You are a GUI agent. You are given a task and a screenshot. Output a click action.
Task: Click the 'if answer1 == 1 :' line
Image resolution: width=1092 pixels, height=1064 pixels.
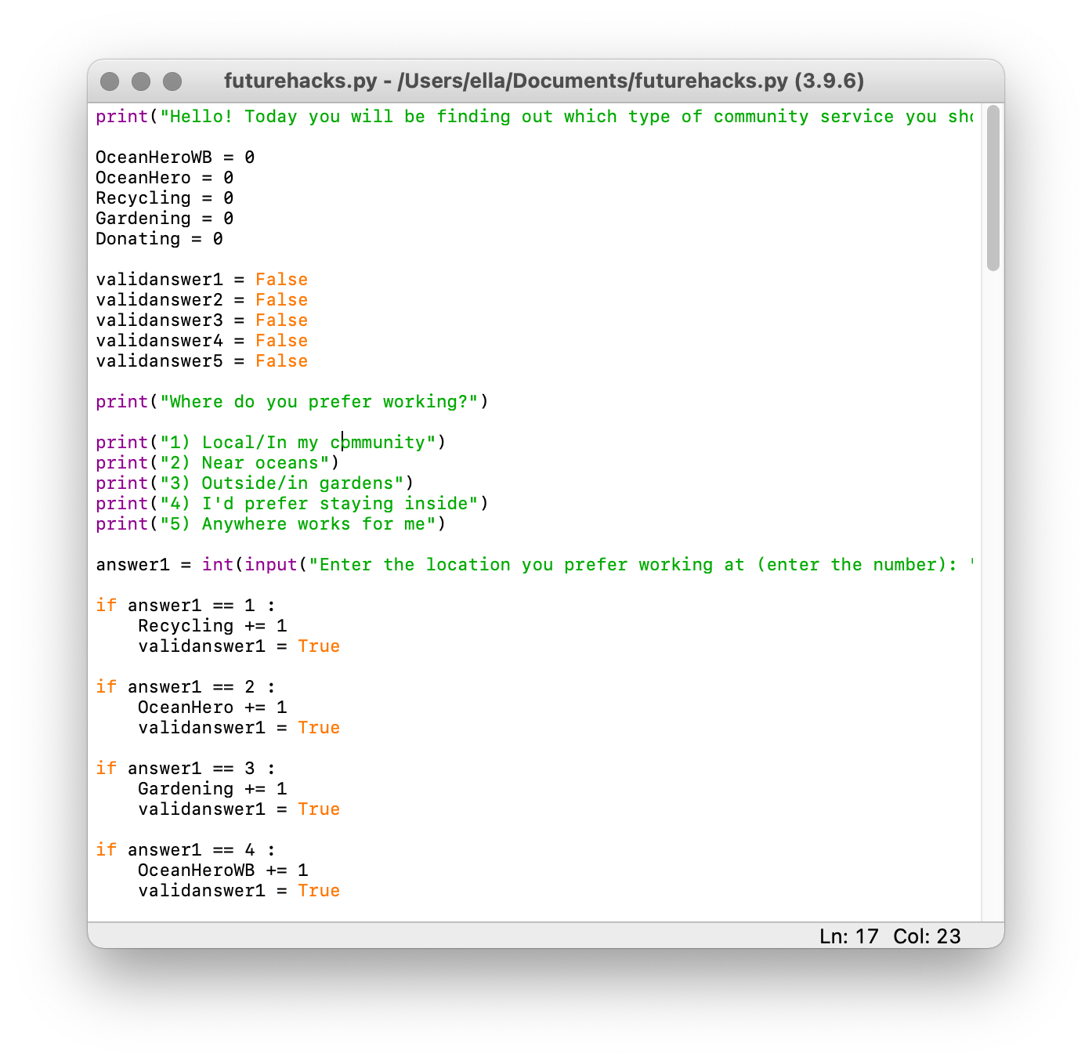186,606
